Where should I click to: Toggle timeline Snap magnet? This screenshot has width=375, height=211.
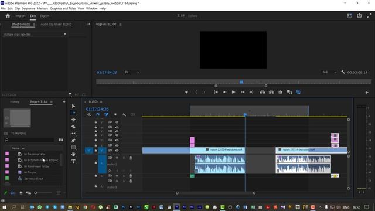98,115
